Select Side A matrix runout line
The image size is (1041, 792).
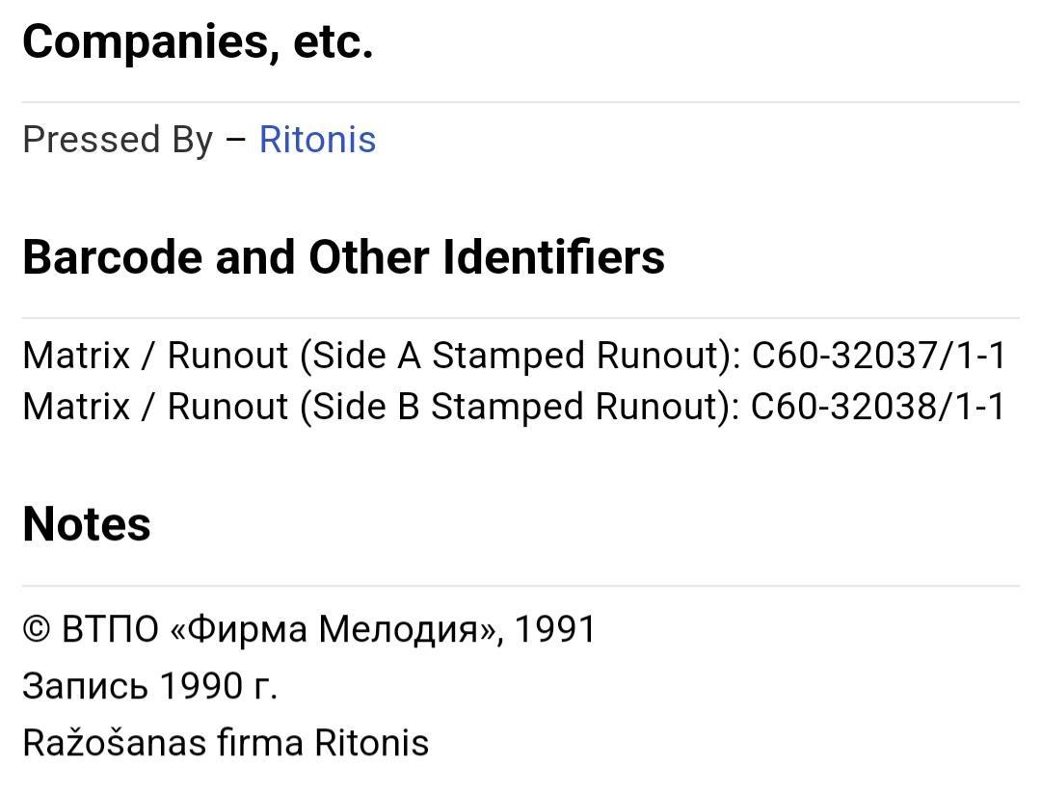coord(515,356)
